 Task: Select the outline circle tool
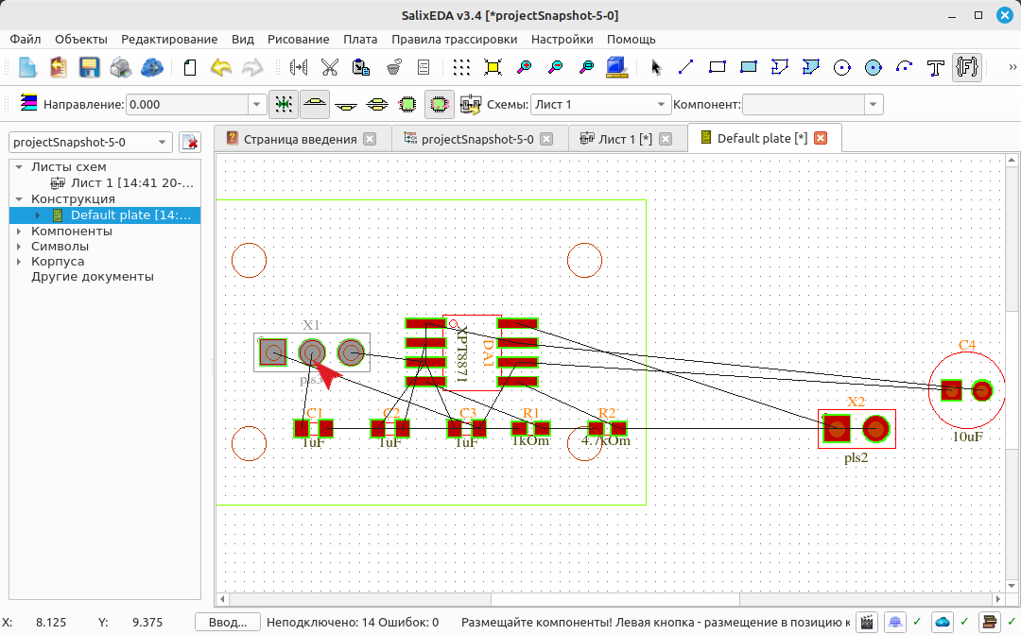(x=842, y=67)
